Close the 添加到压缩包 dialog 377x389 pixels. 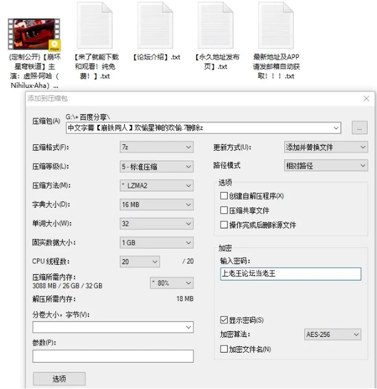coord(366,99)
